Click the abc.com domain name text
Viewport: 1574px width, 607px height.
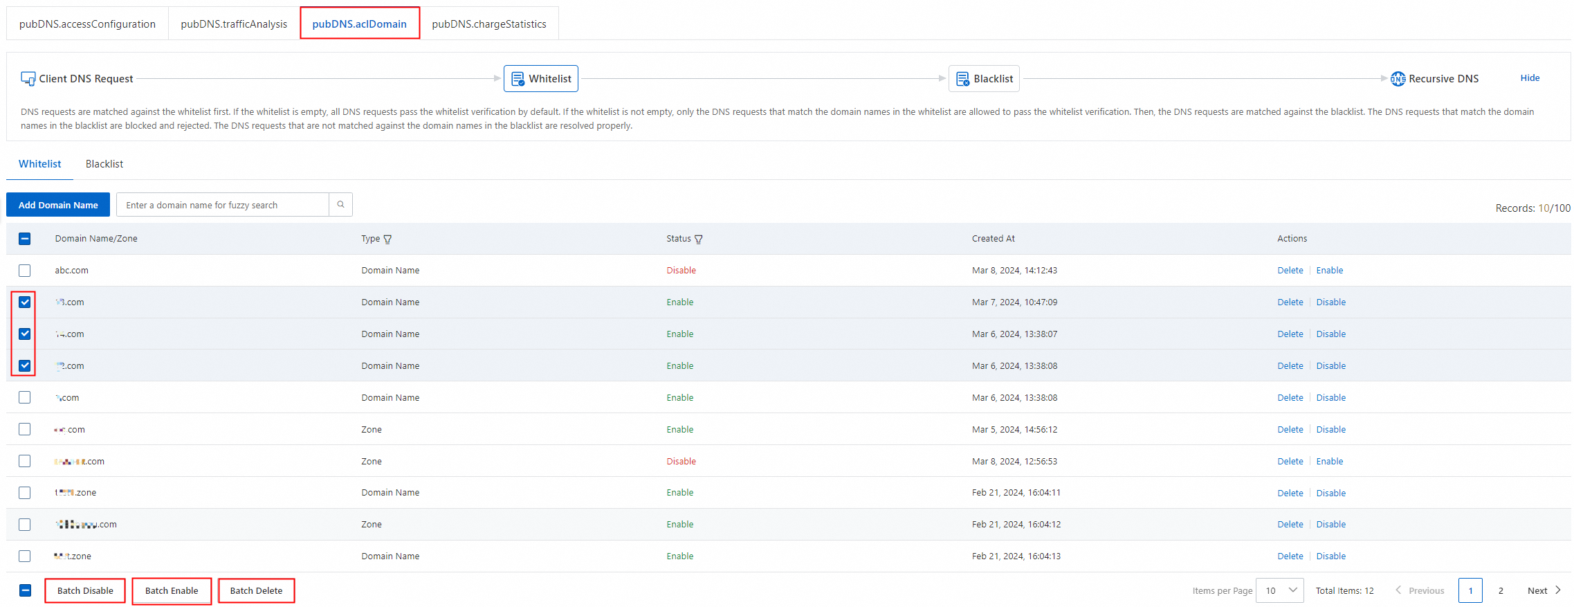[x=72, y=271]
